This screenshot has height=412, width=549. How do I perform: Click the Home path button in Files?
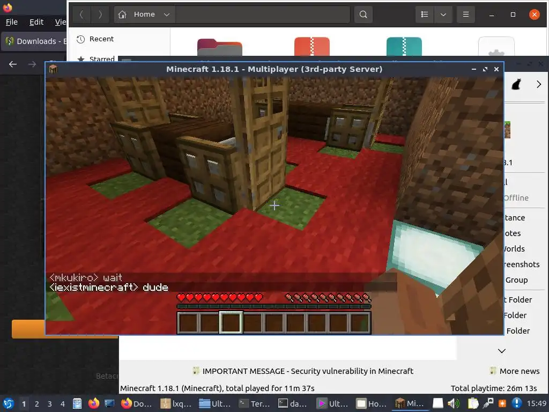coord(137,14)
